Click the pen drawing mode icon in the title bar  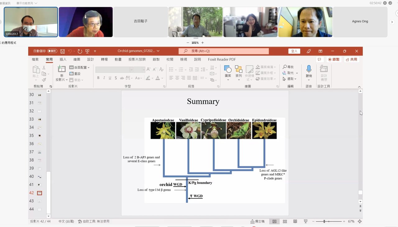(x=309, y=51)
